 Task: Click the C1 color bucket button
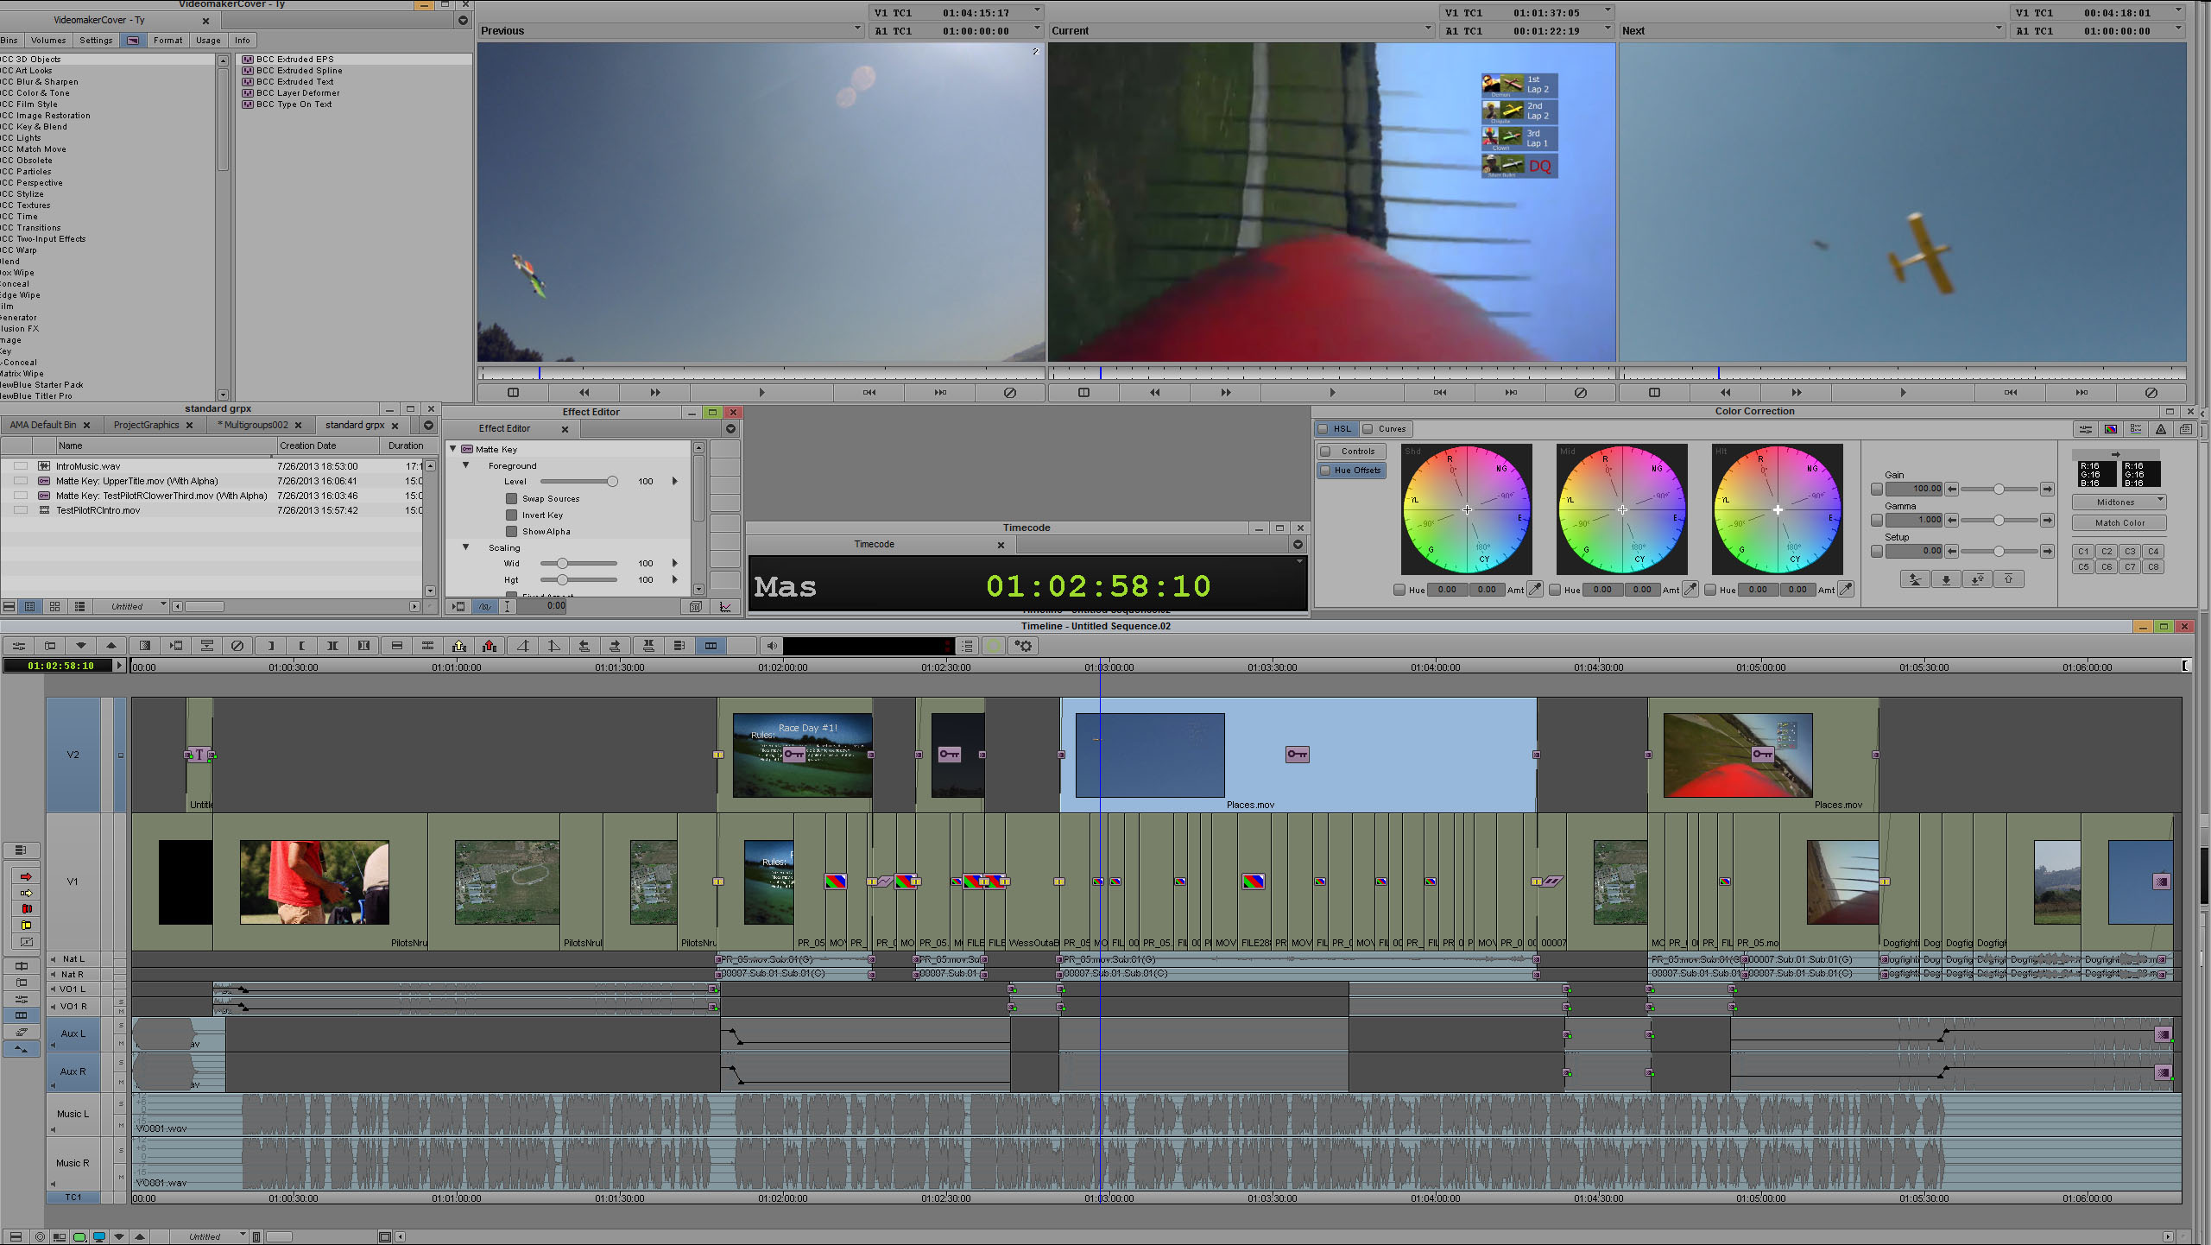(x=2083, y=552)
